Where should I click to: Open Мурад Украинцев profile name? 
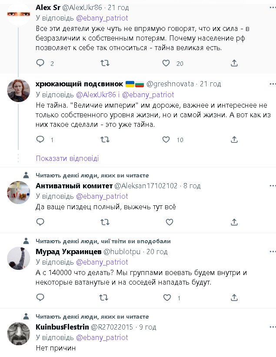pyautogui.click(x=69, y=252)
